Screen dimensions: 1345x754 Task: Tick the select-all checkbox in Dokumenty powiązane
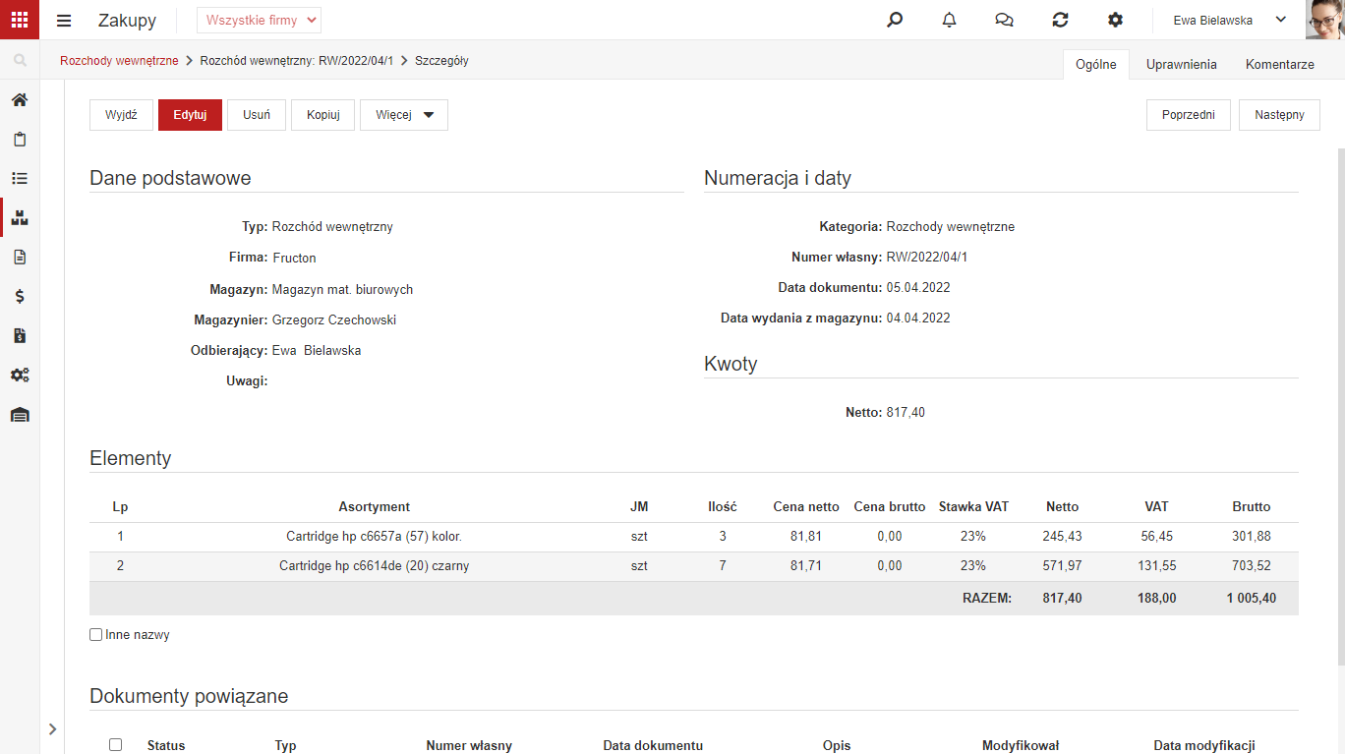pos(115,745)
